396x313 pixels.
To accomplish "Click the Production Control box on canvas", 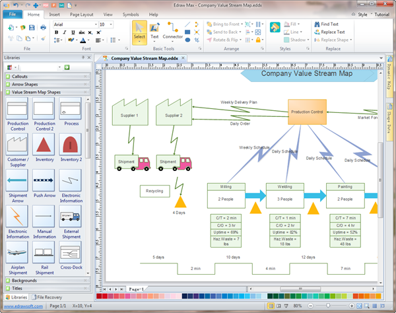I will (307, 112).
